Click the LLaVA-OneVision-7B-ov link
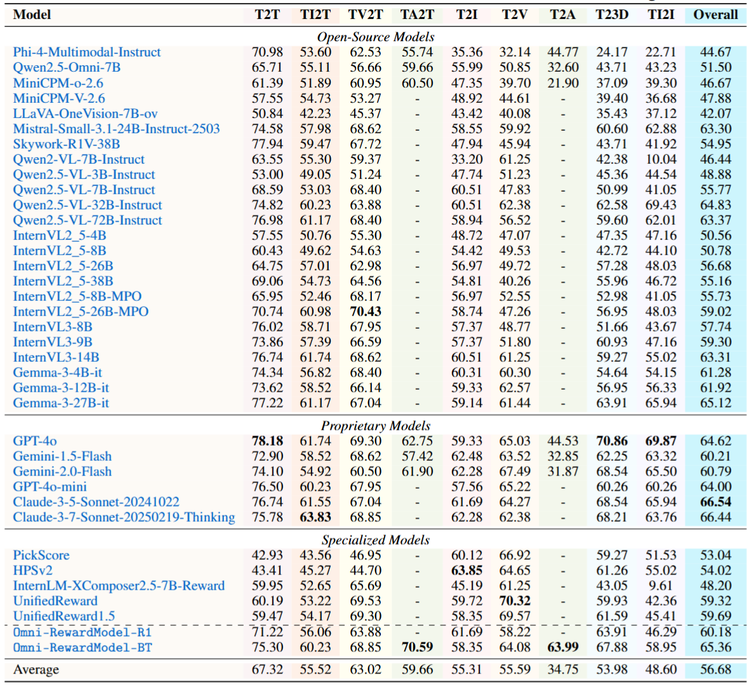Screen dimensions: 754x690 click(85, 114)
